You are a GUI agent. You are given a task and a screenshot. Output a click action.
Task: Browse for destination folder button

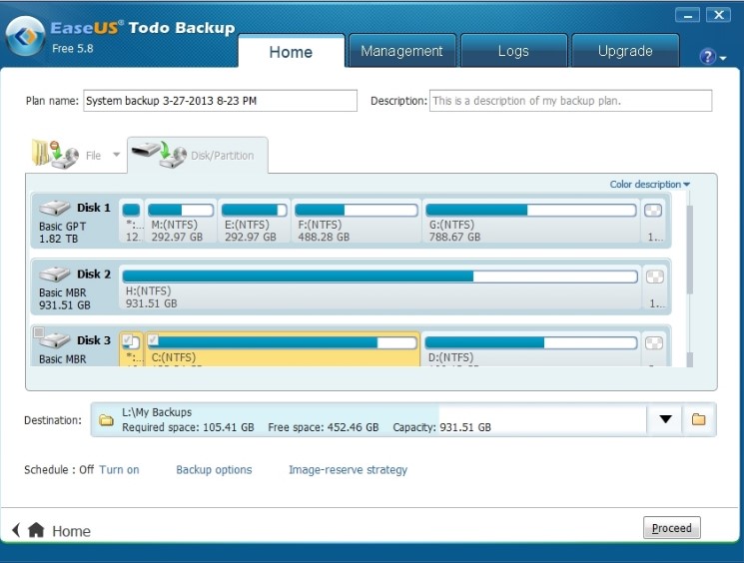[698, 419]
